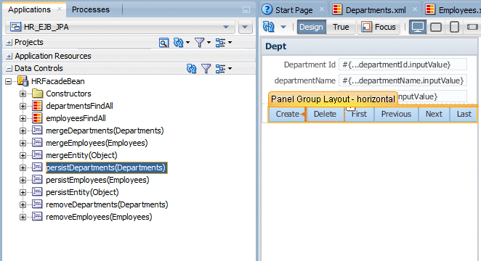Click the departmentsFindAll collection icon
Viewport: 481px width, 261px height.
coord(37,106)
